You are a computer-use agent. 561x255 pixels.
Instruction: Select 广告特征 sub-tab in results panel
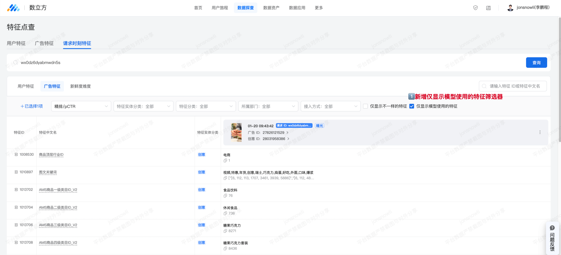point(52,86)
